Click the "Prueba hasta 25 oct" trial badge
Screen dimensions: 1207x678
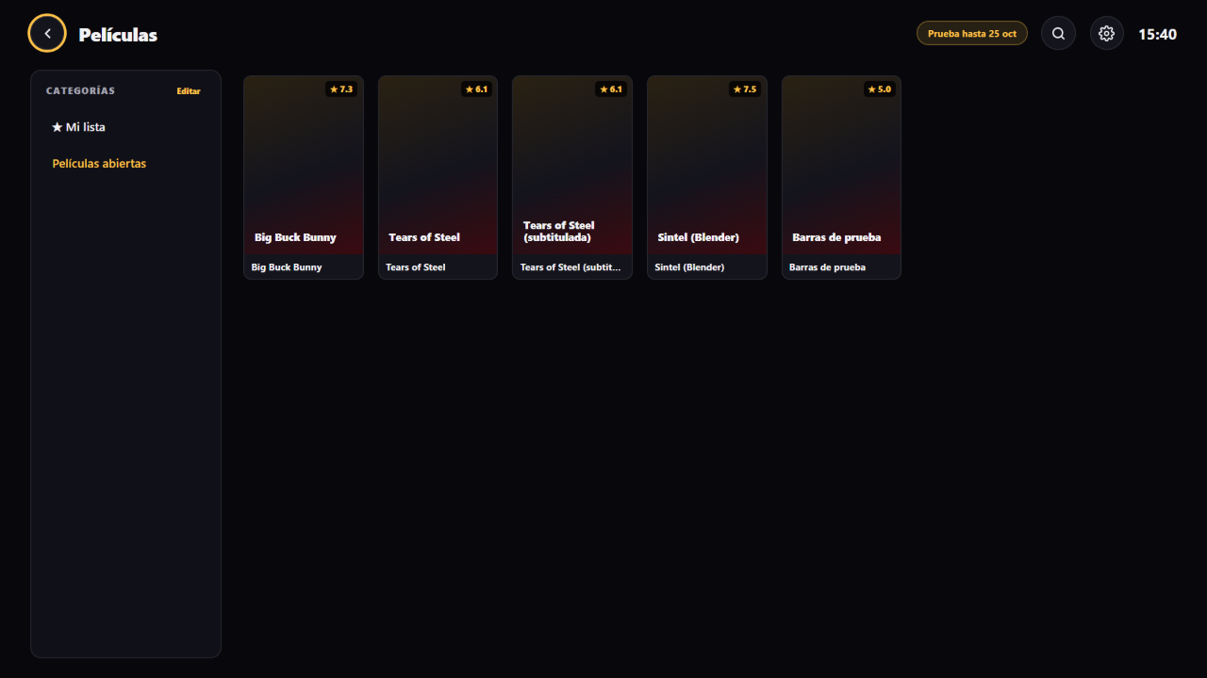(972, 34)
